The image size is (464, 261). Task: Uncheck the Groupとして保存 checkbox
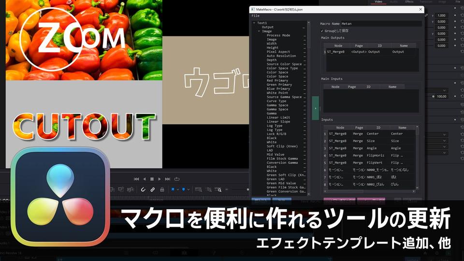click(x=322, y=31)
